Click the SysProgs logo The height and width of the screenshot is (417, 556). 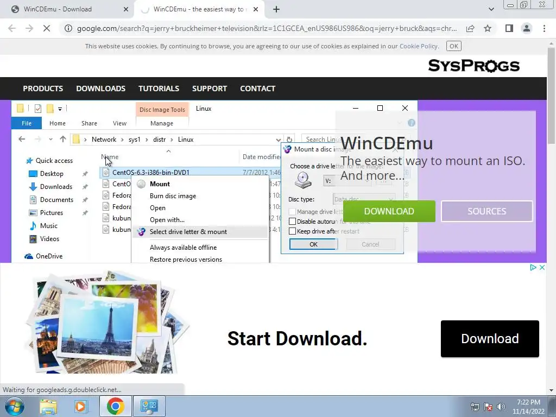coord(473,66)
